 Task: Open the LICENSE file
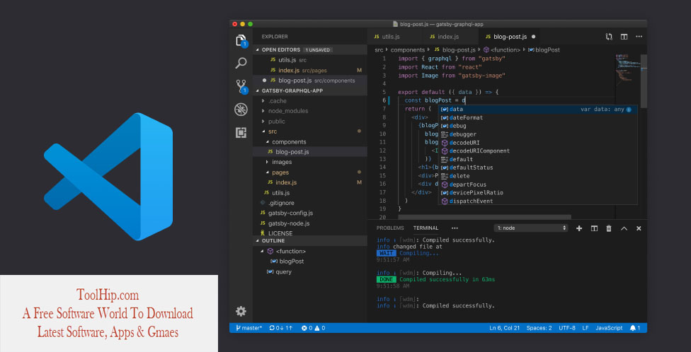coord(310,233)
